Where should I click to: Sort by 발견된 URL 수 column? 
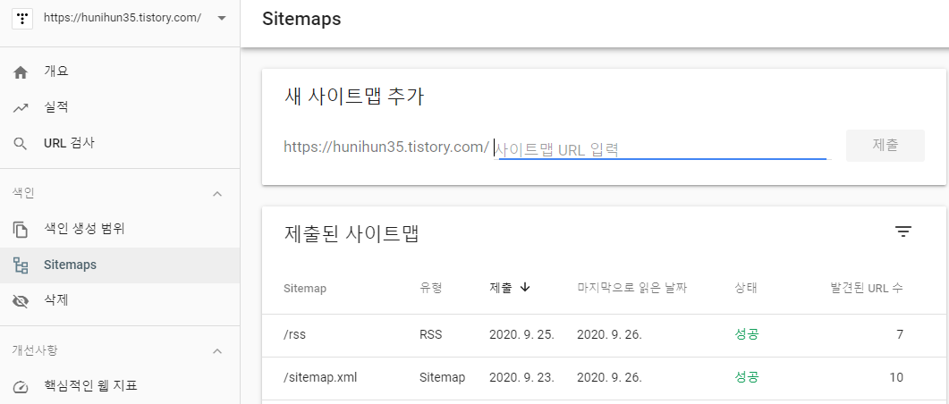(x=867, y=288)
